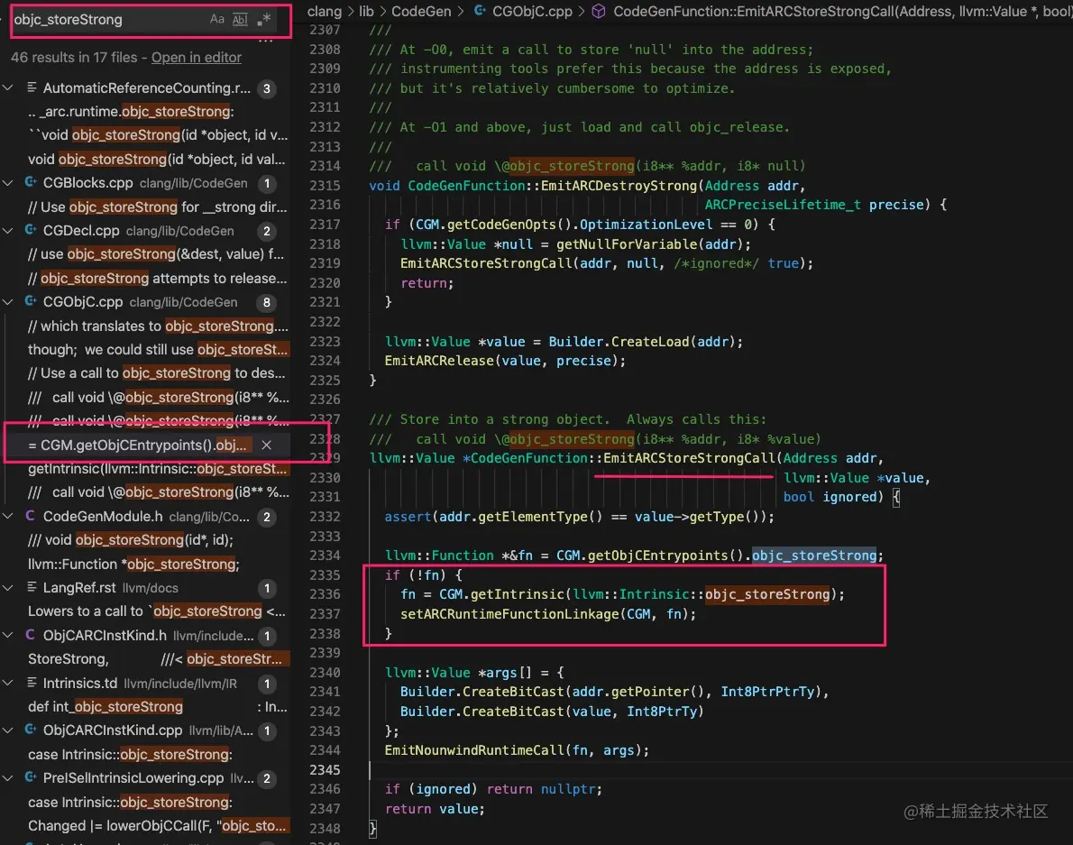Toggle Match Whole Word option

240,19
